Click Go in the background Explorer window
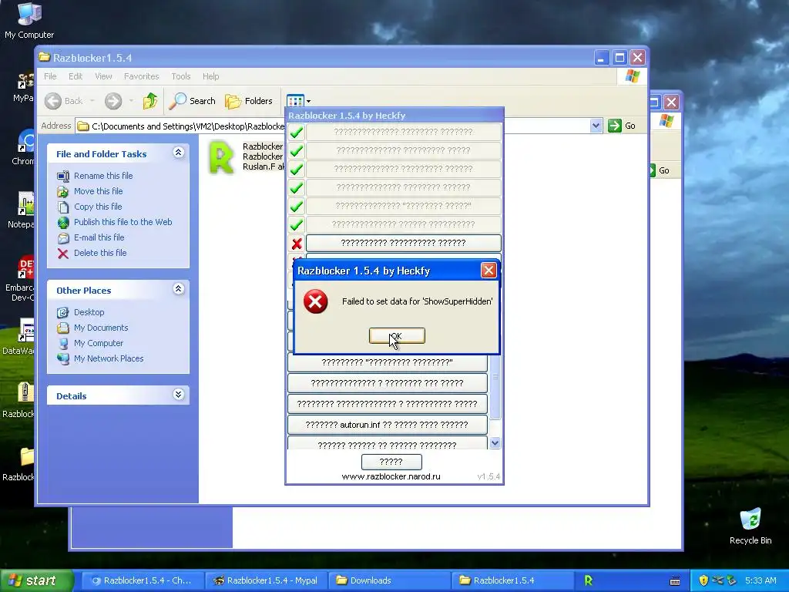 click(660, 170)
